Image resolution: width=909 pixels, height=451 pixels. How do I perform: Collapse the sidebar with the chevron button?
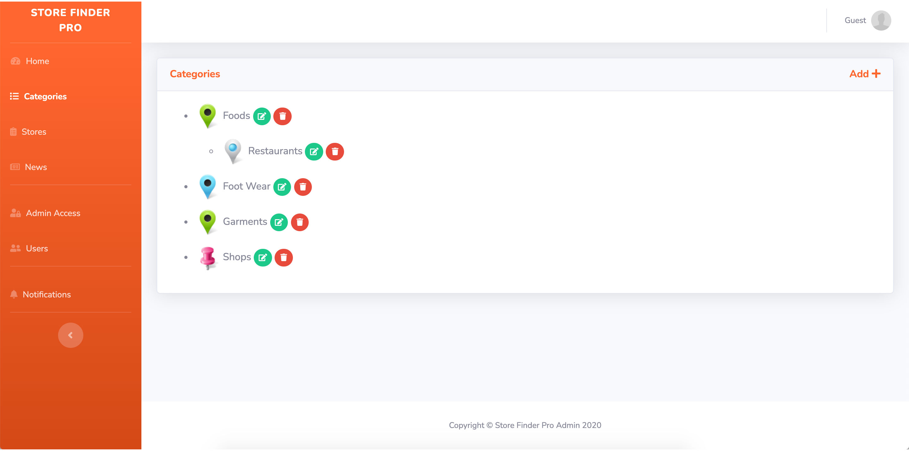(71, 335)
